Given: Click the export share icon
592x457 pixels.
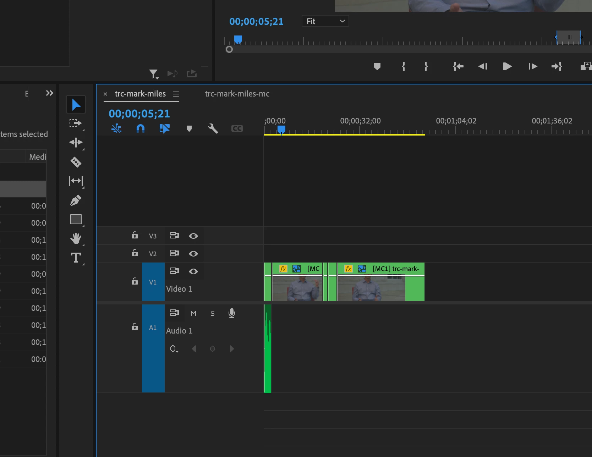Looking at the screenshot, I should click(192, 73).
